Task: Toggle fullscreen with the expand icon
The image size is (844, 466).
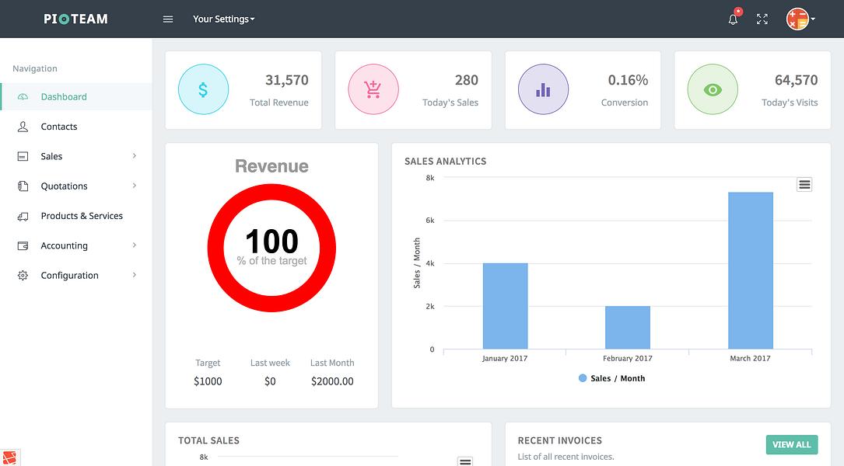Action: (x=762, y=19)
